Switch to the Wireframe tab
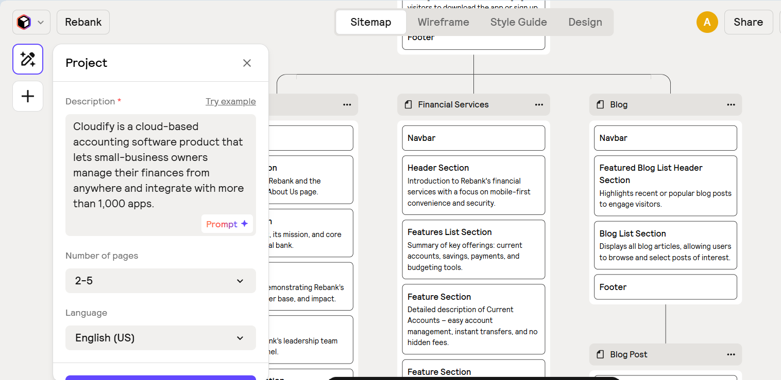 (443, 22)
